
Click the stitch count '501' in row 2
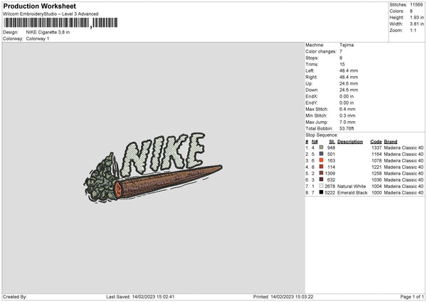[331, 155]
